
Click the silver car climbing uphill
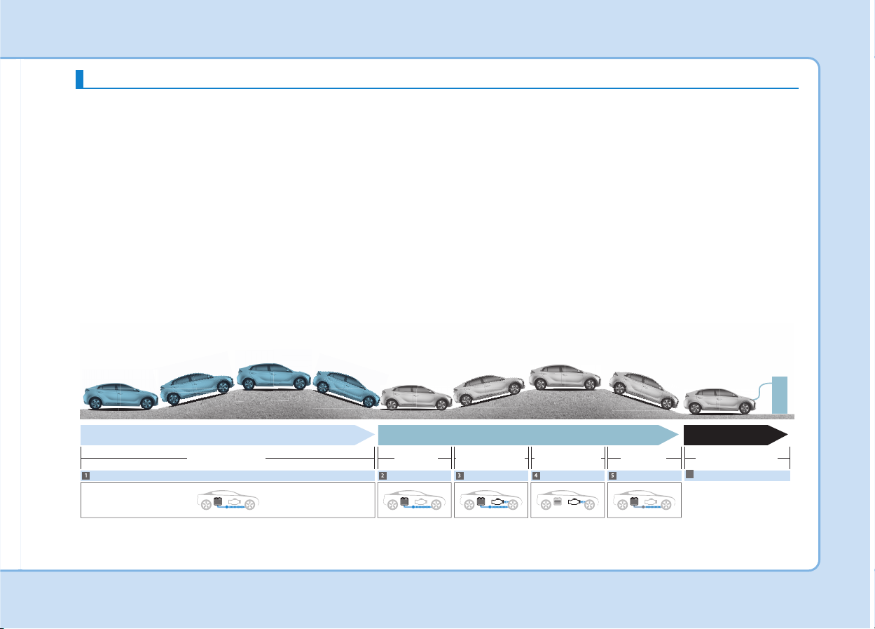490,391
